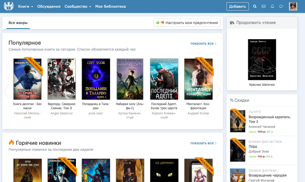Click Боевое фэнтези genre
The image size is (305, 182).
[x=262, y=170]
